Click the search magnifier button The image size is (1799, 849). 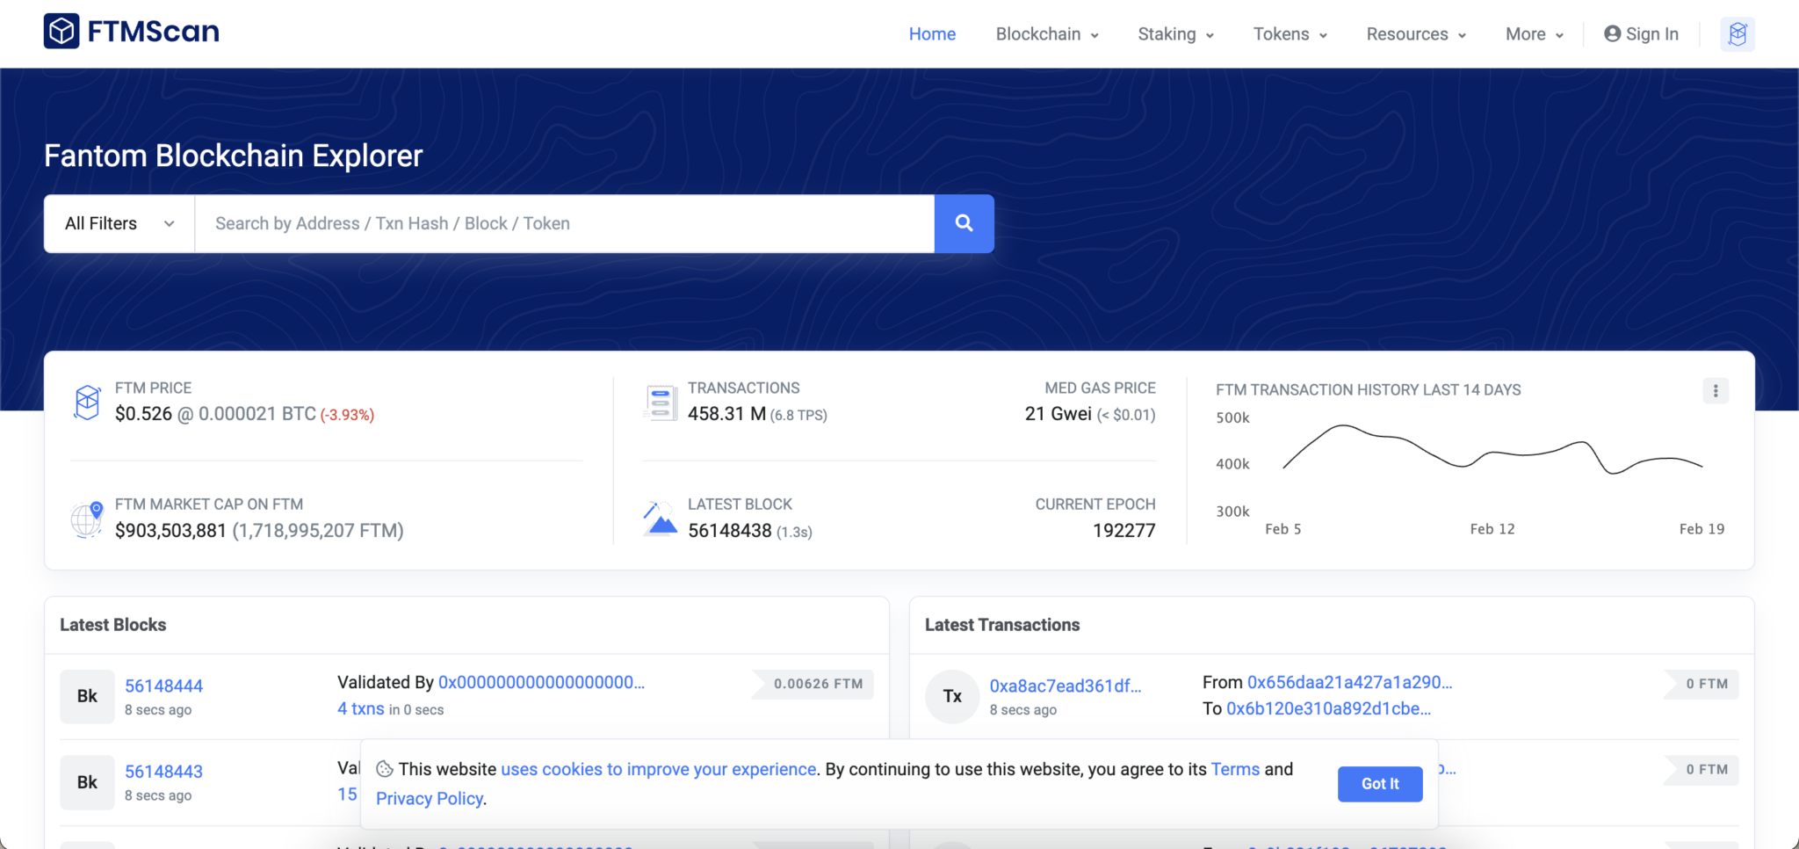[x=963, y=223]
